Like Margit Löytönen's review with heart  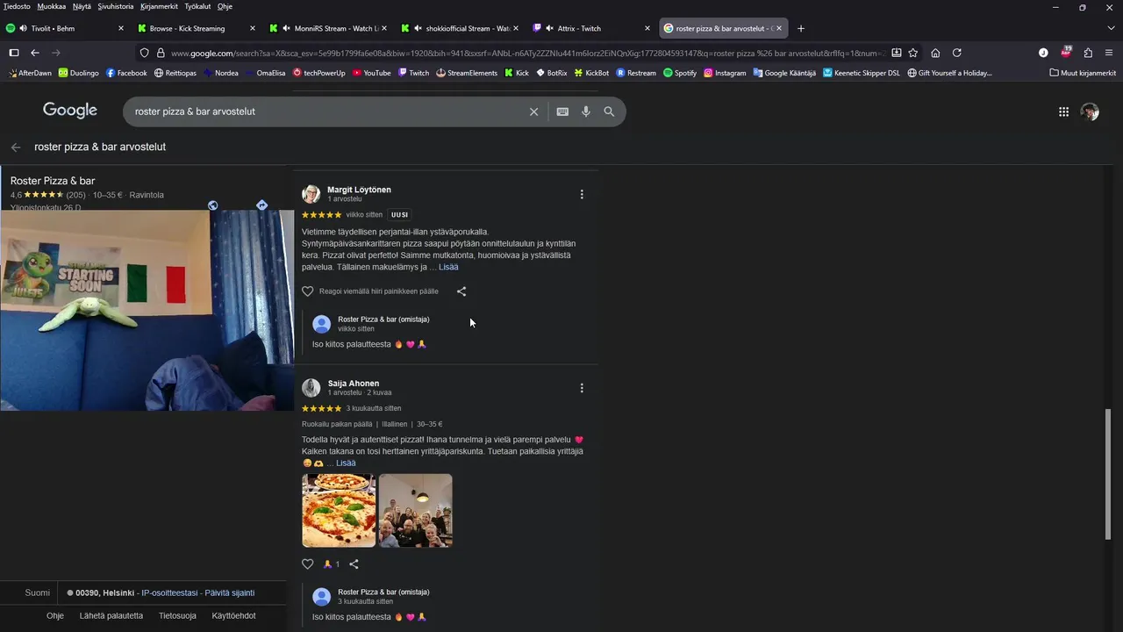pyautogui.click(x=307, y=291)
